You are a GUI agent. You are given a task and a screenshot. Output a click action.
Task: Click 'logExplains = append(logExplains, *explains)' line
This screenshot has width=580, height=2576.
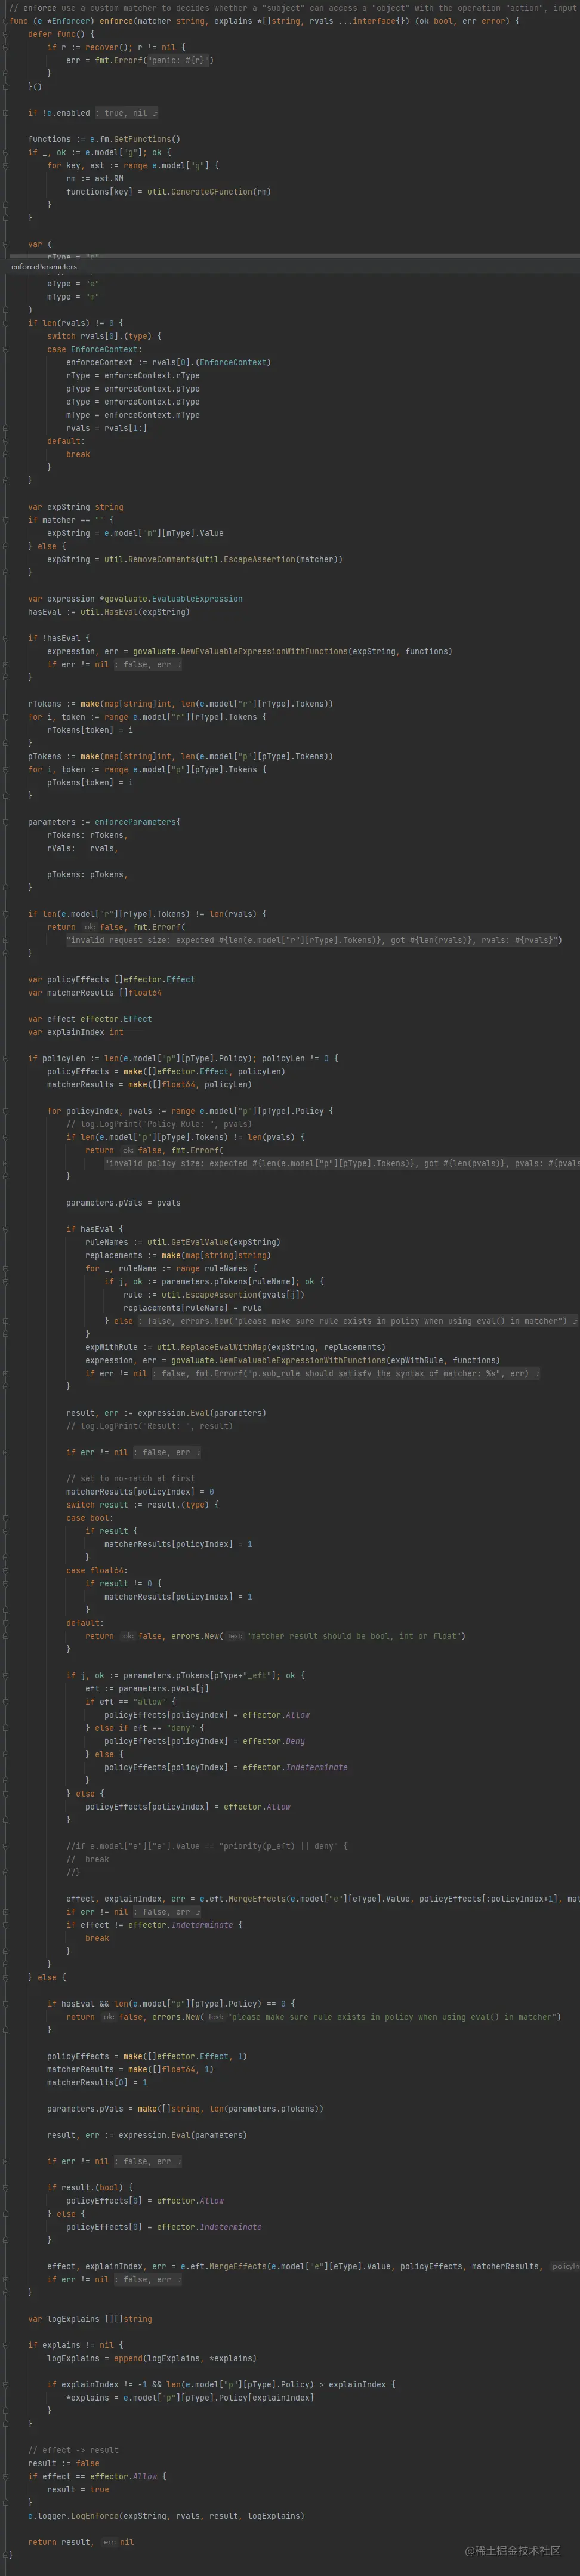coord(151,2357)
